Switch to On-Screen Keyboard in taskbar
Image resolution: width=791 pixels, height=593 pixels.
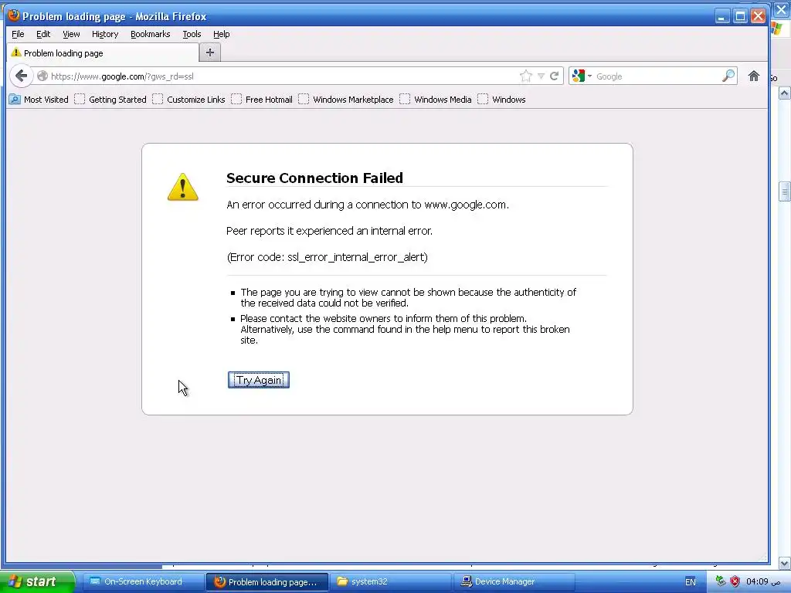(x=143, y=581)
